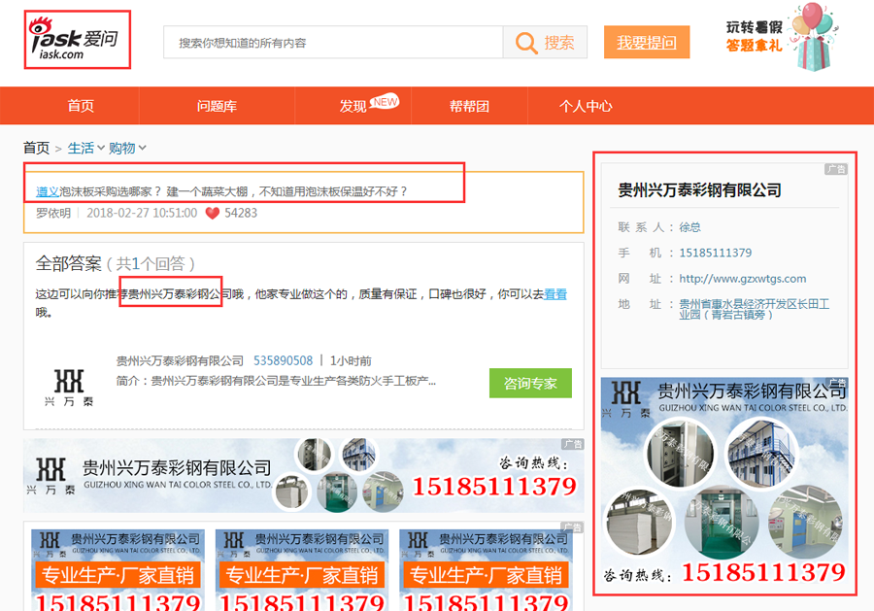The image size is (874, 611).
Task: Click the 简介 description line of the answerer
Action: coord(276,381)
